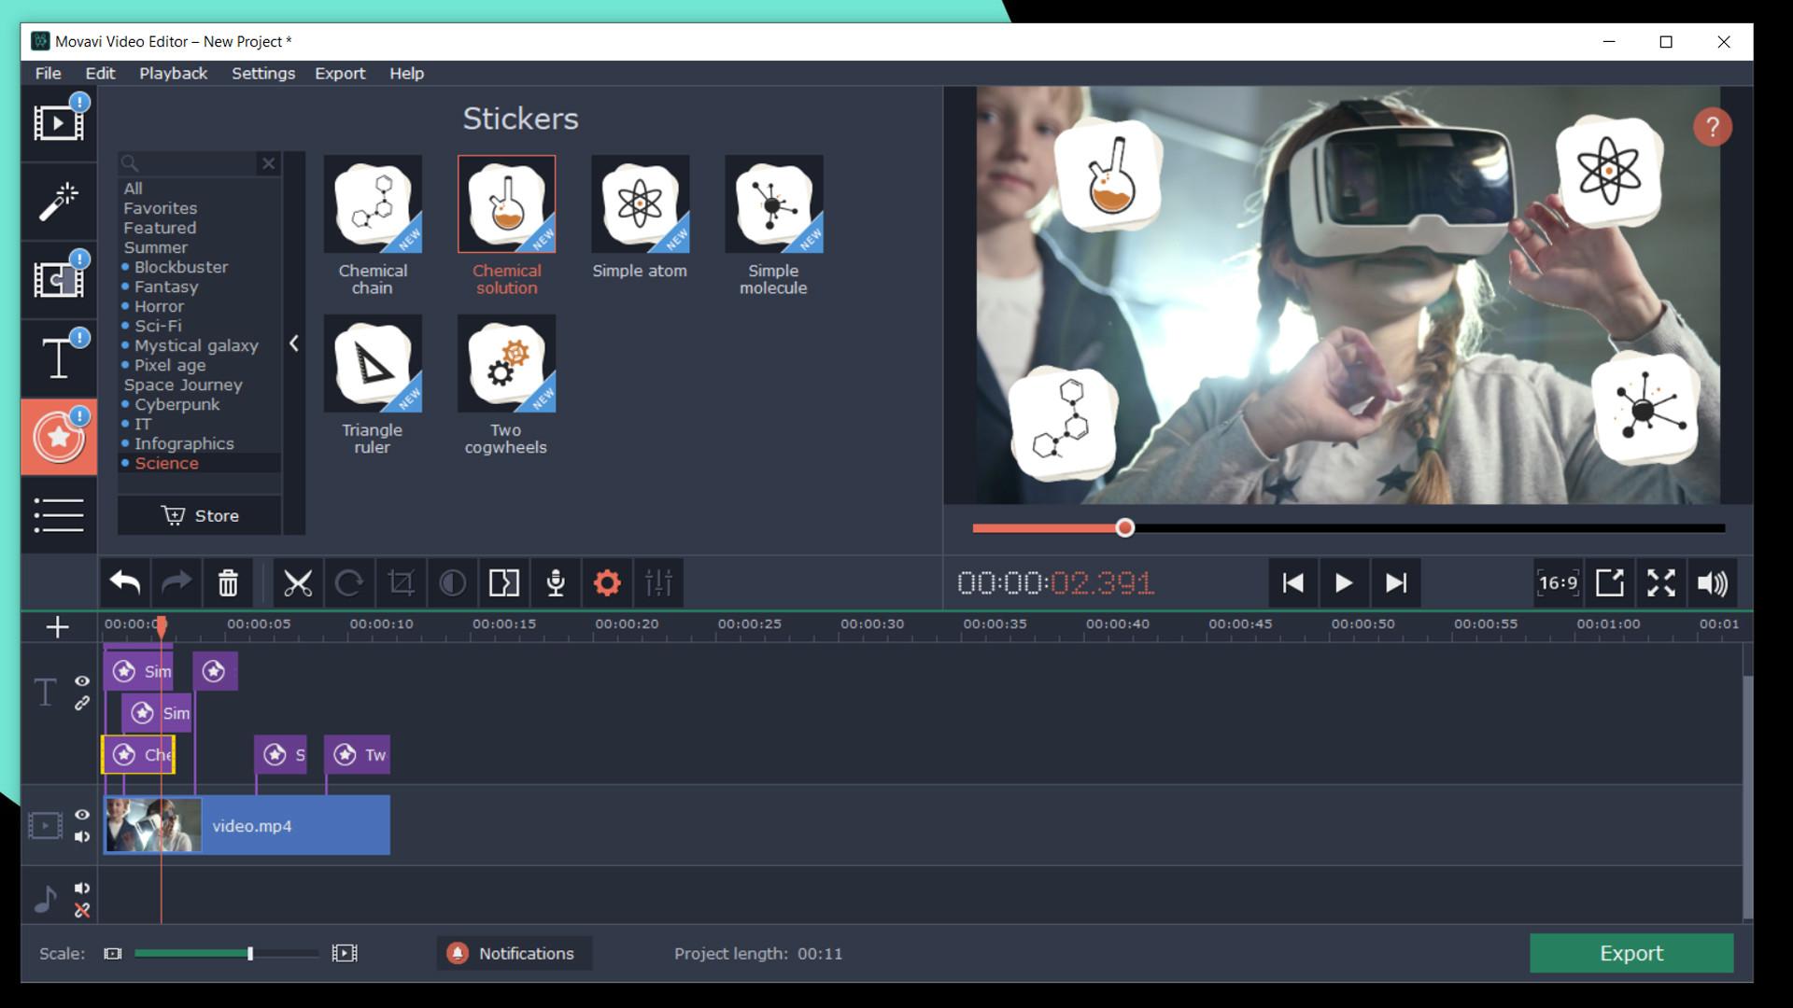Undo the last action

pos(126,582)
